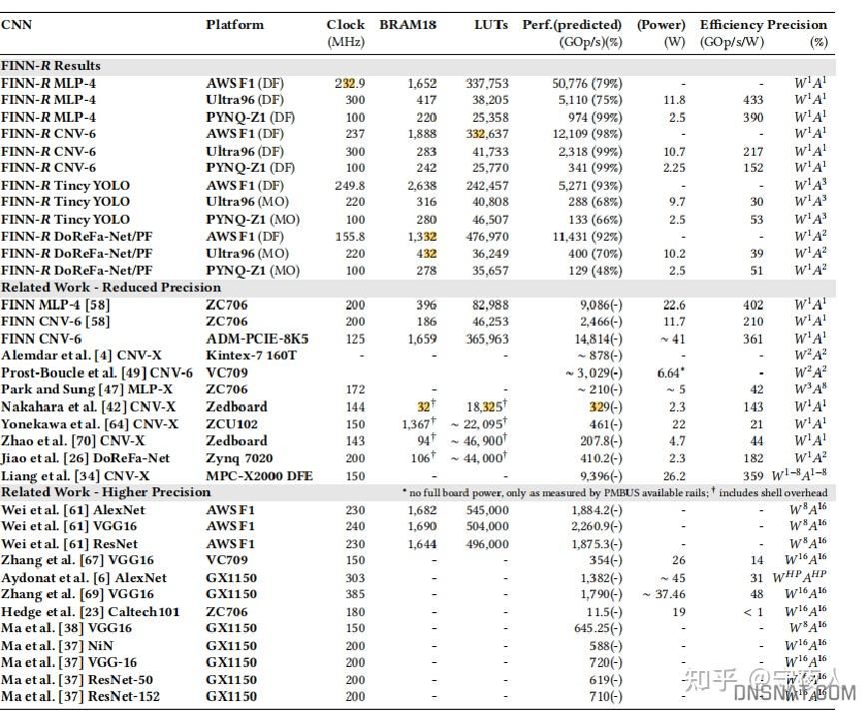Click "Ma et al. [37] ResNet-152"

[80, 697]
